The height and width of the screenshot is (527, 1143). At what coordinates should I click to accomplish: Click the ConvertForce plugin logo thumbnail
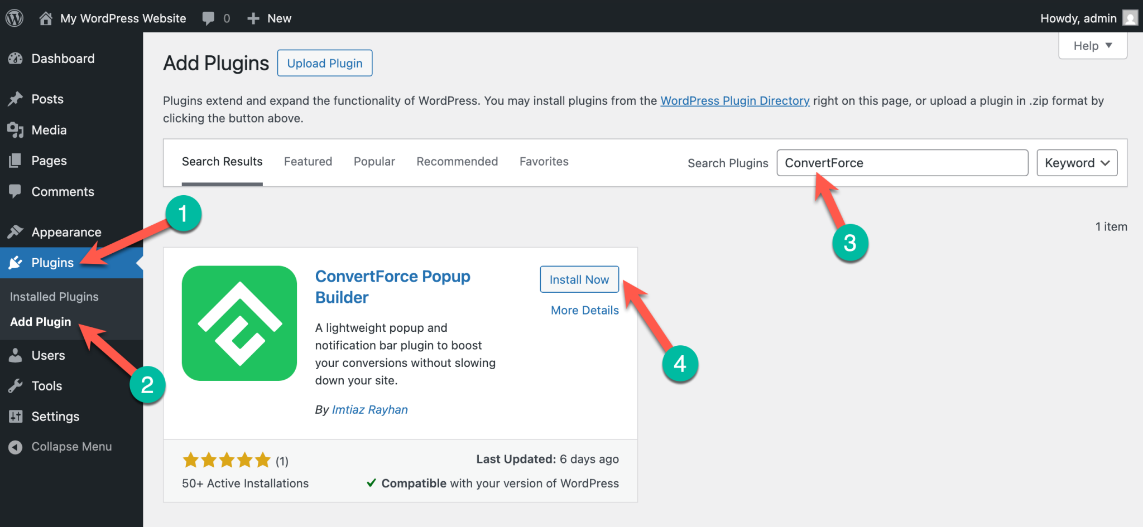coord(239,323)
